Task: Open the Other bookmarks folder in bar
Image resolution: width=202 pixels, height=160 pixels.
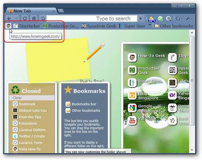Action: tap(174, 26)
